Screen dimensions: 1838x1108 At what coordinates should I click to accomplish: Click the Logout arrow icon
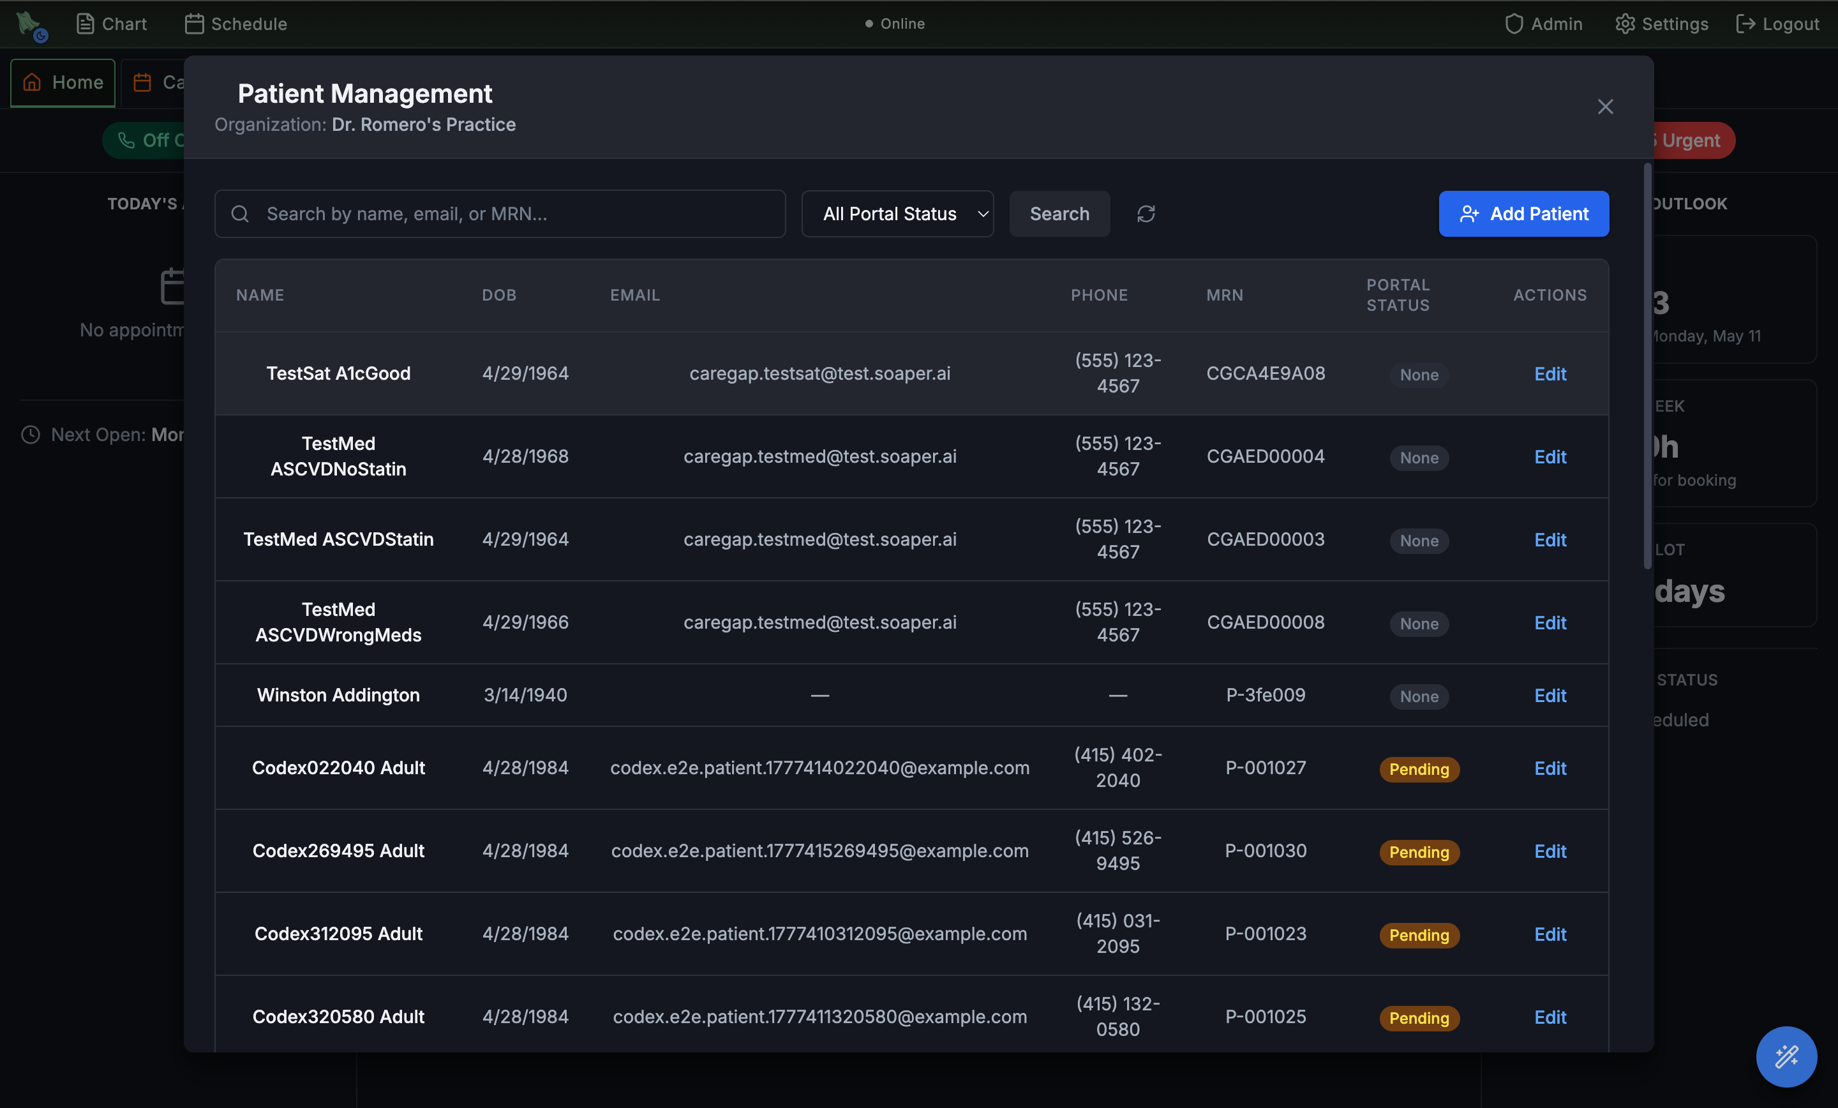click(1745, 24)
